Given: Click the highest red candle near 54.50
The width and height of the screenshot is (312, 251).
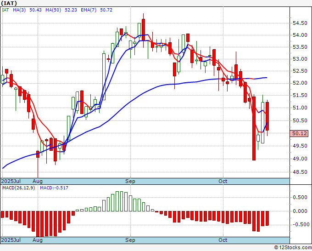Looking at the screenshot, I should [143, 30].
